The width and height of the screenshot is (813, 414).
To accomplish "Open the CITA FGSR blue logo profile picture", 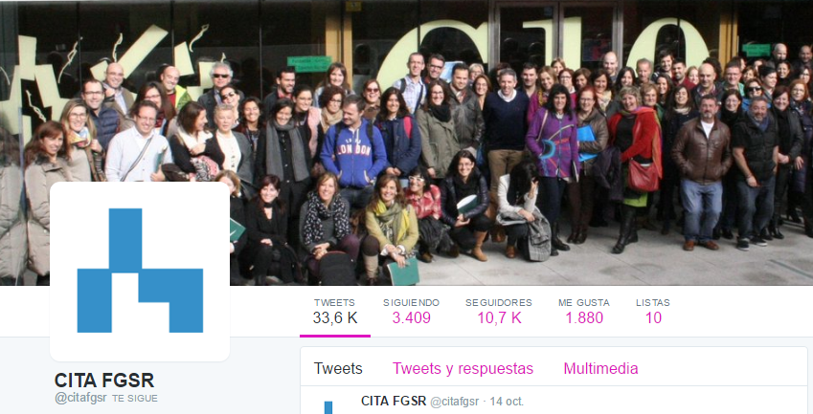I will (140, 272).
